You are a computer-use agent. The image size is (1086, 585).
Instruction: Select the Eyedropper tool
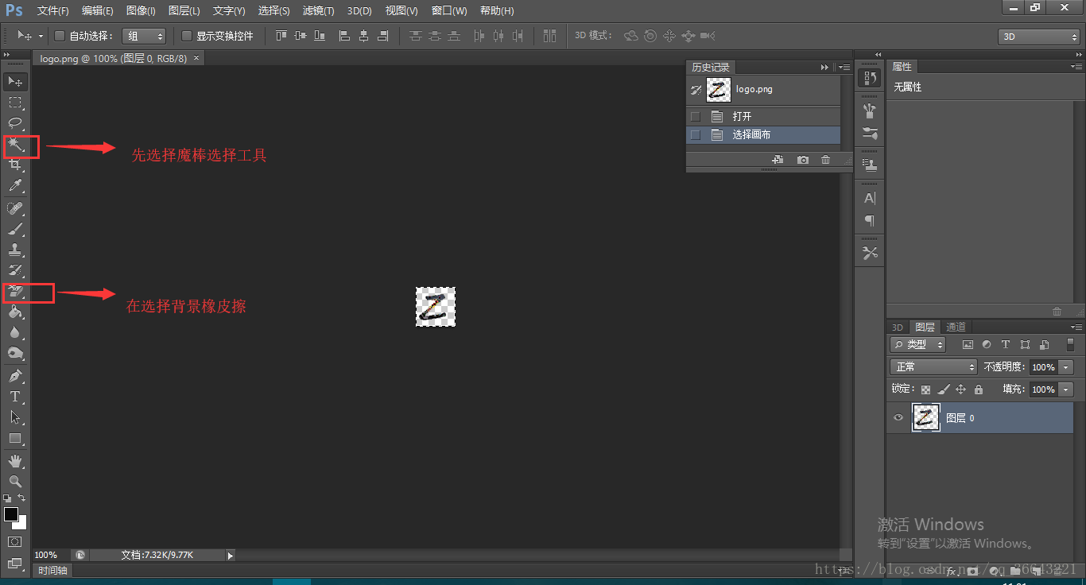[15, 186]
